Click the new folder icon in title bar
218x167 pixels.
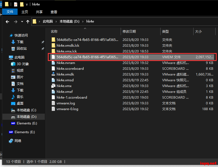22,4
